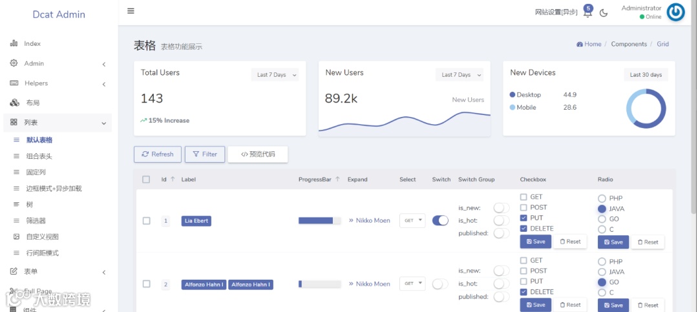Check the GET checkbox in the first row
Viewport: 698px width, 312px height.
tap(523, 197)
